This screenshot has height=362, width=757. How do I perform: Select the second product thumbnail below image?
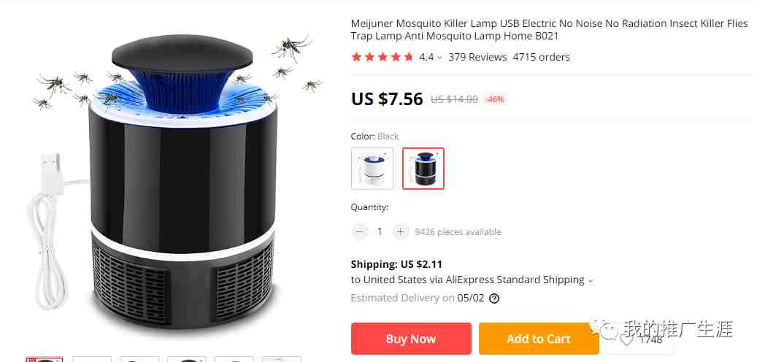click(x=92, y=360)
